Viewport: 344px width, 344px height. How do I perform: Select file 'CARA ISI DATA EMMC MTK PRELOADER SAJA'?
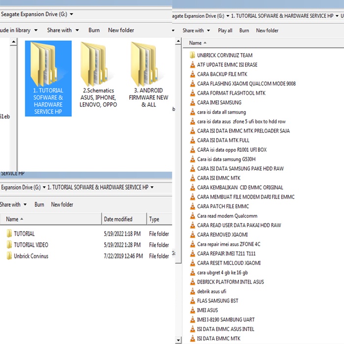pyautogui.click(x=243, y=131)
